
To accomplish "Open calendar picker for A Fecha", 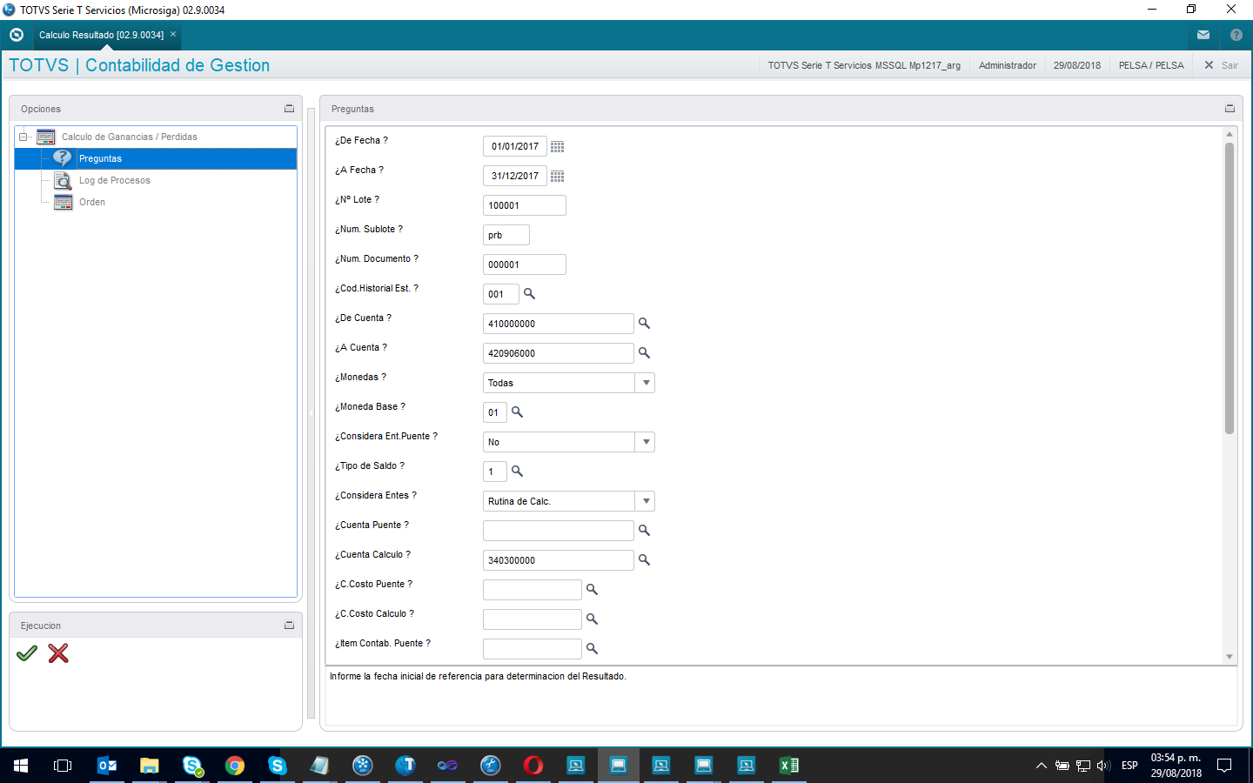I will click(x=558, y=177).
